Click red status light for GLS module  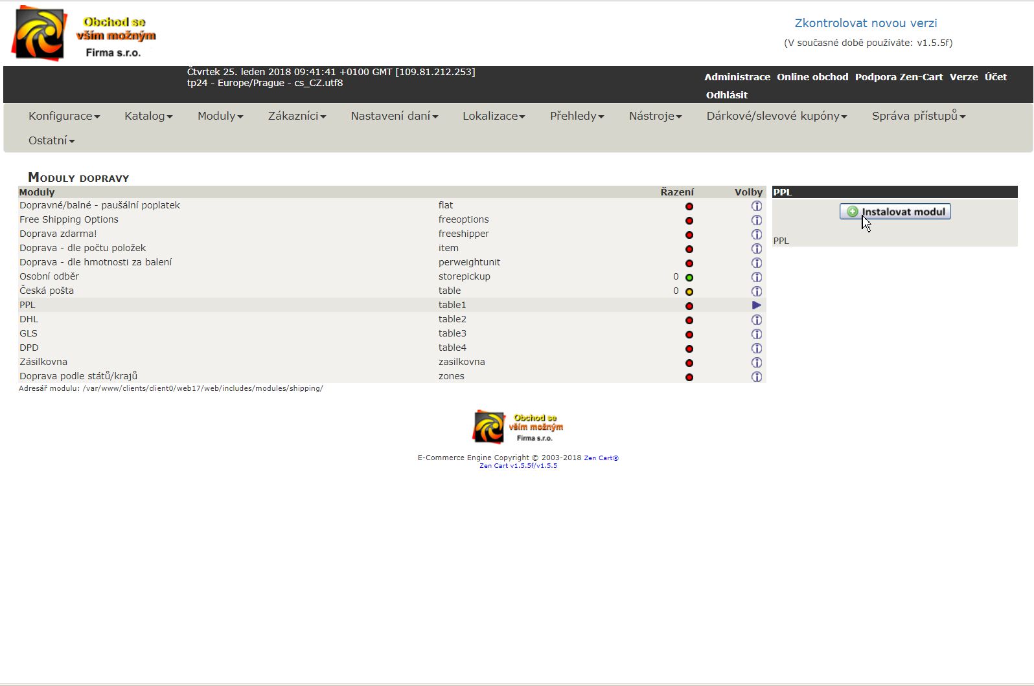(689, 335)
